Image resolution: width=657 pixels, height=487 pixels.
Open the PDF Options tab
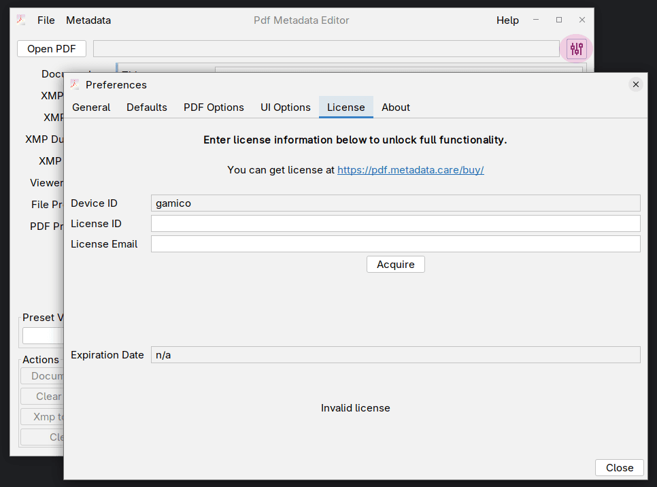coord(214,107)
